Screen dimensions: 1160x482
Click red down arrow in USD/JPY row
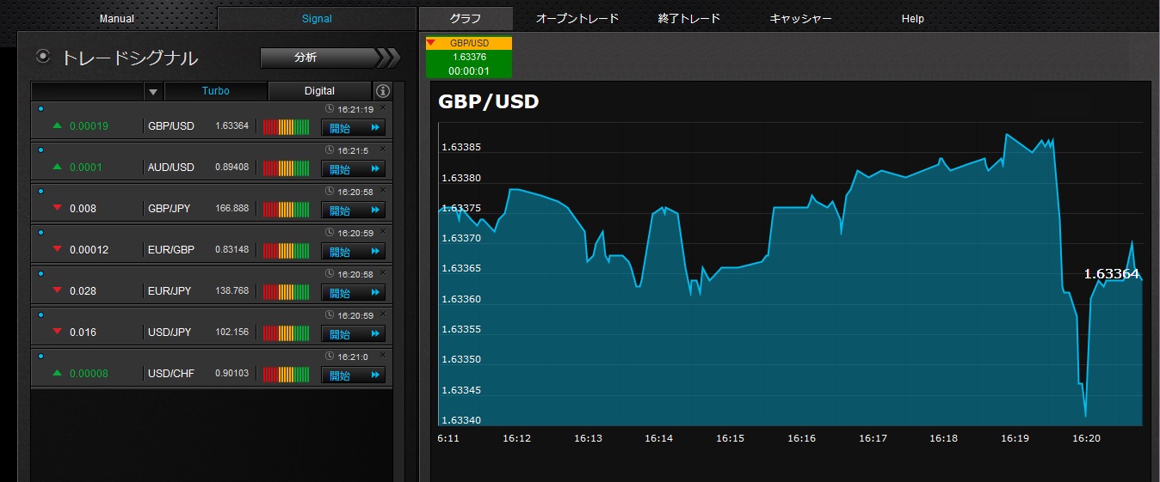click(x=58, y=332)
